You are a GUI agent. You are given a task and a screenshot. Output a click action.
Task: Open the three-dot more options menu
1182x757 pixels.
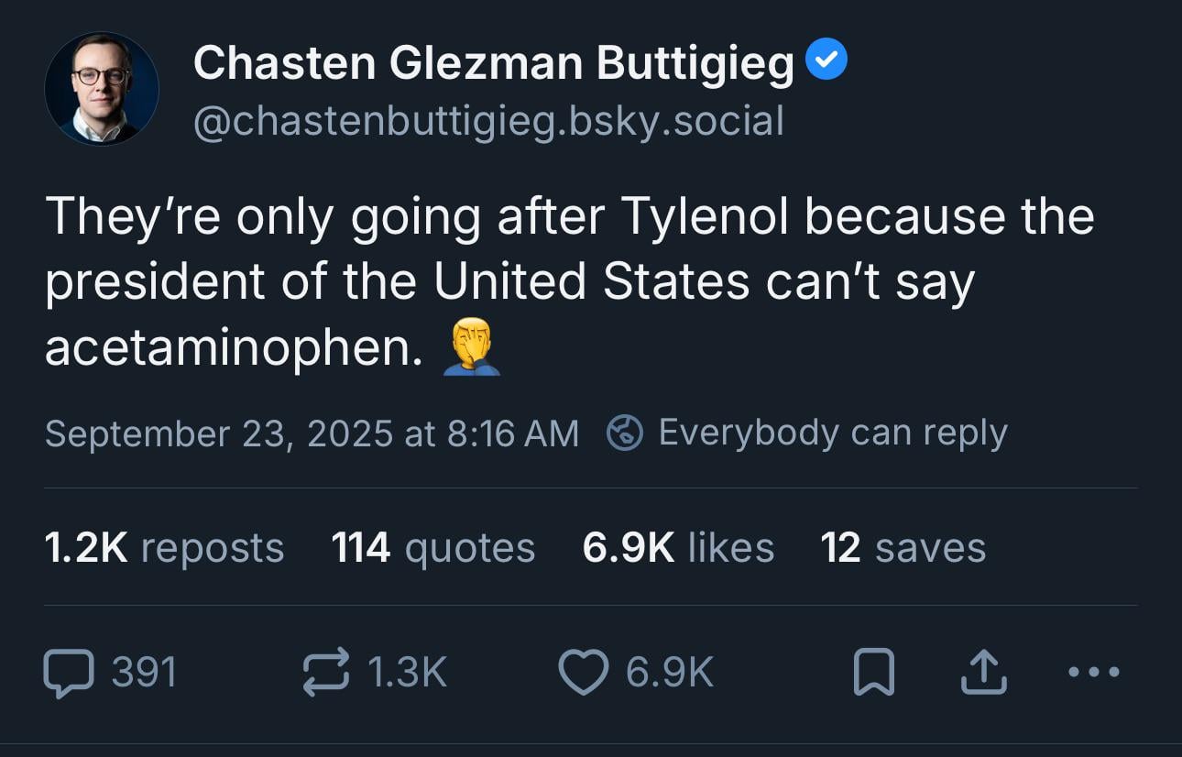click(x=1094, y=672)
